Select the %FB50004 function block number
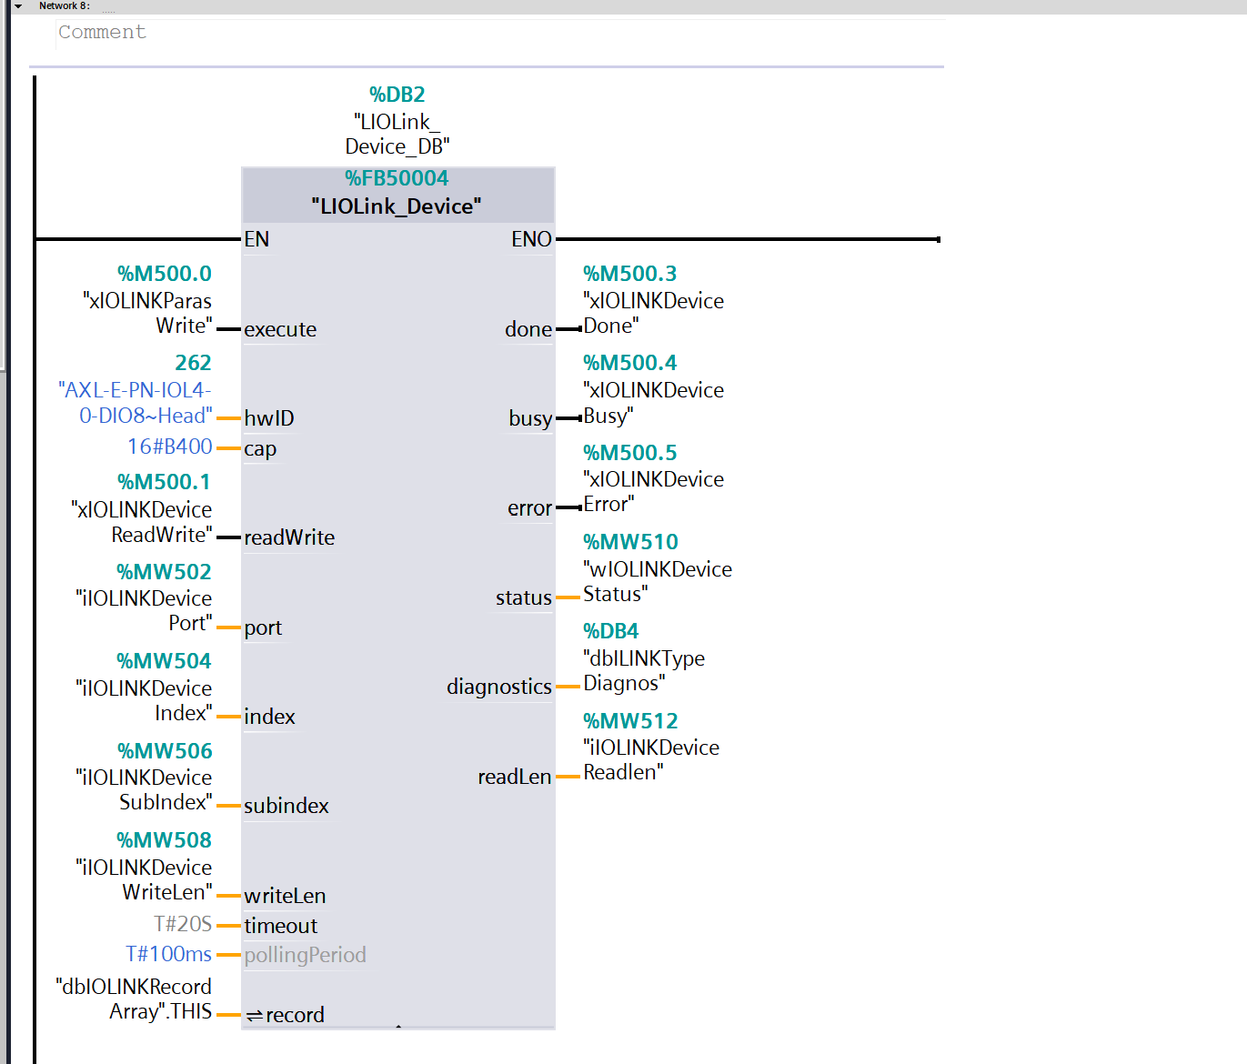 pyautogui.click(x=397, y=178)
